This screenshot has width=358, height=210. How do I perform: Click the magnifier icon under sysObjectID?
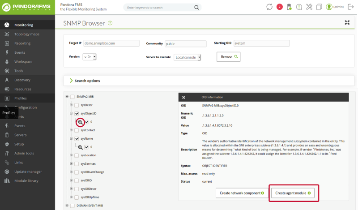pos(80,122)
